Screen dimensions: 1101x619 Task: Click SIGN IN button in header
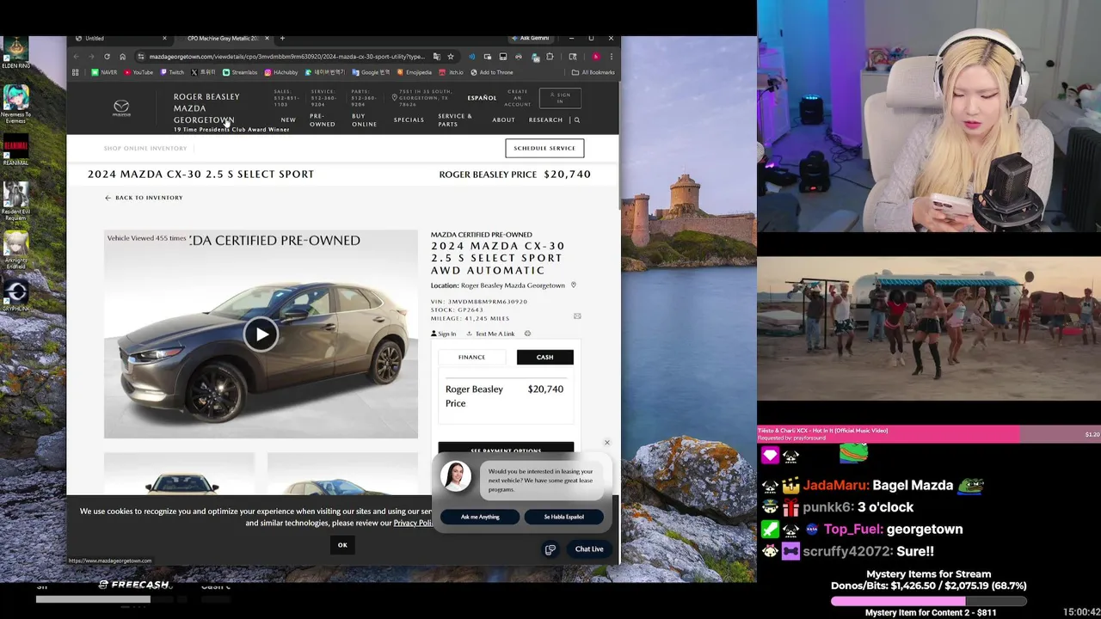click(560, 98)
